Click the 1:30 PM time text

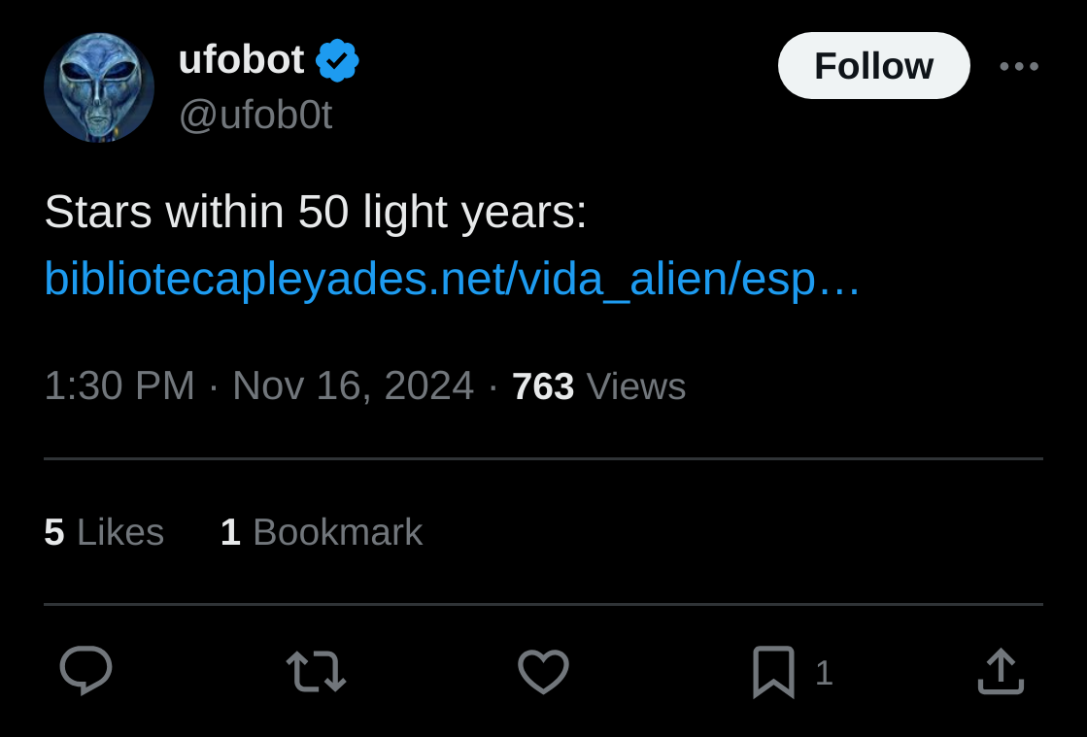click(119, 385)
